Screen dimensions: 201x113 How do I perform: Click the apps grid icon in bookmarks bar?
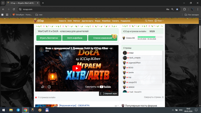[x=7, y=15]
